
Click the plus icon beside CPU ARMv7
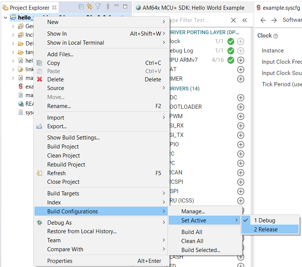tap(241, 60)
